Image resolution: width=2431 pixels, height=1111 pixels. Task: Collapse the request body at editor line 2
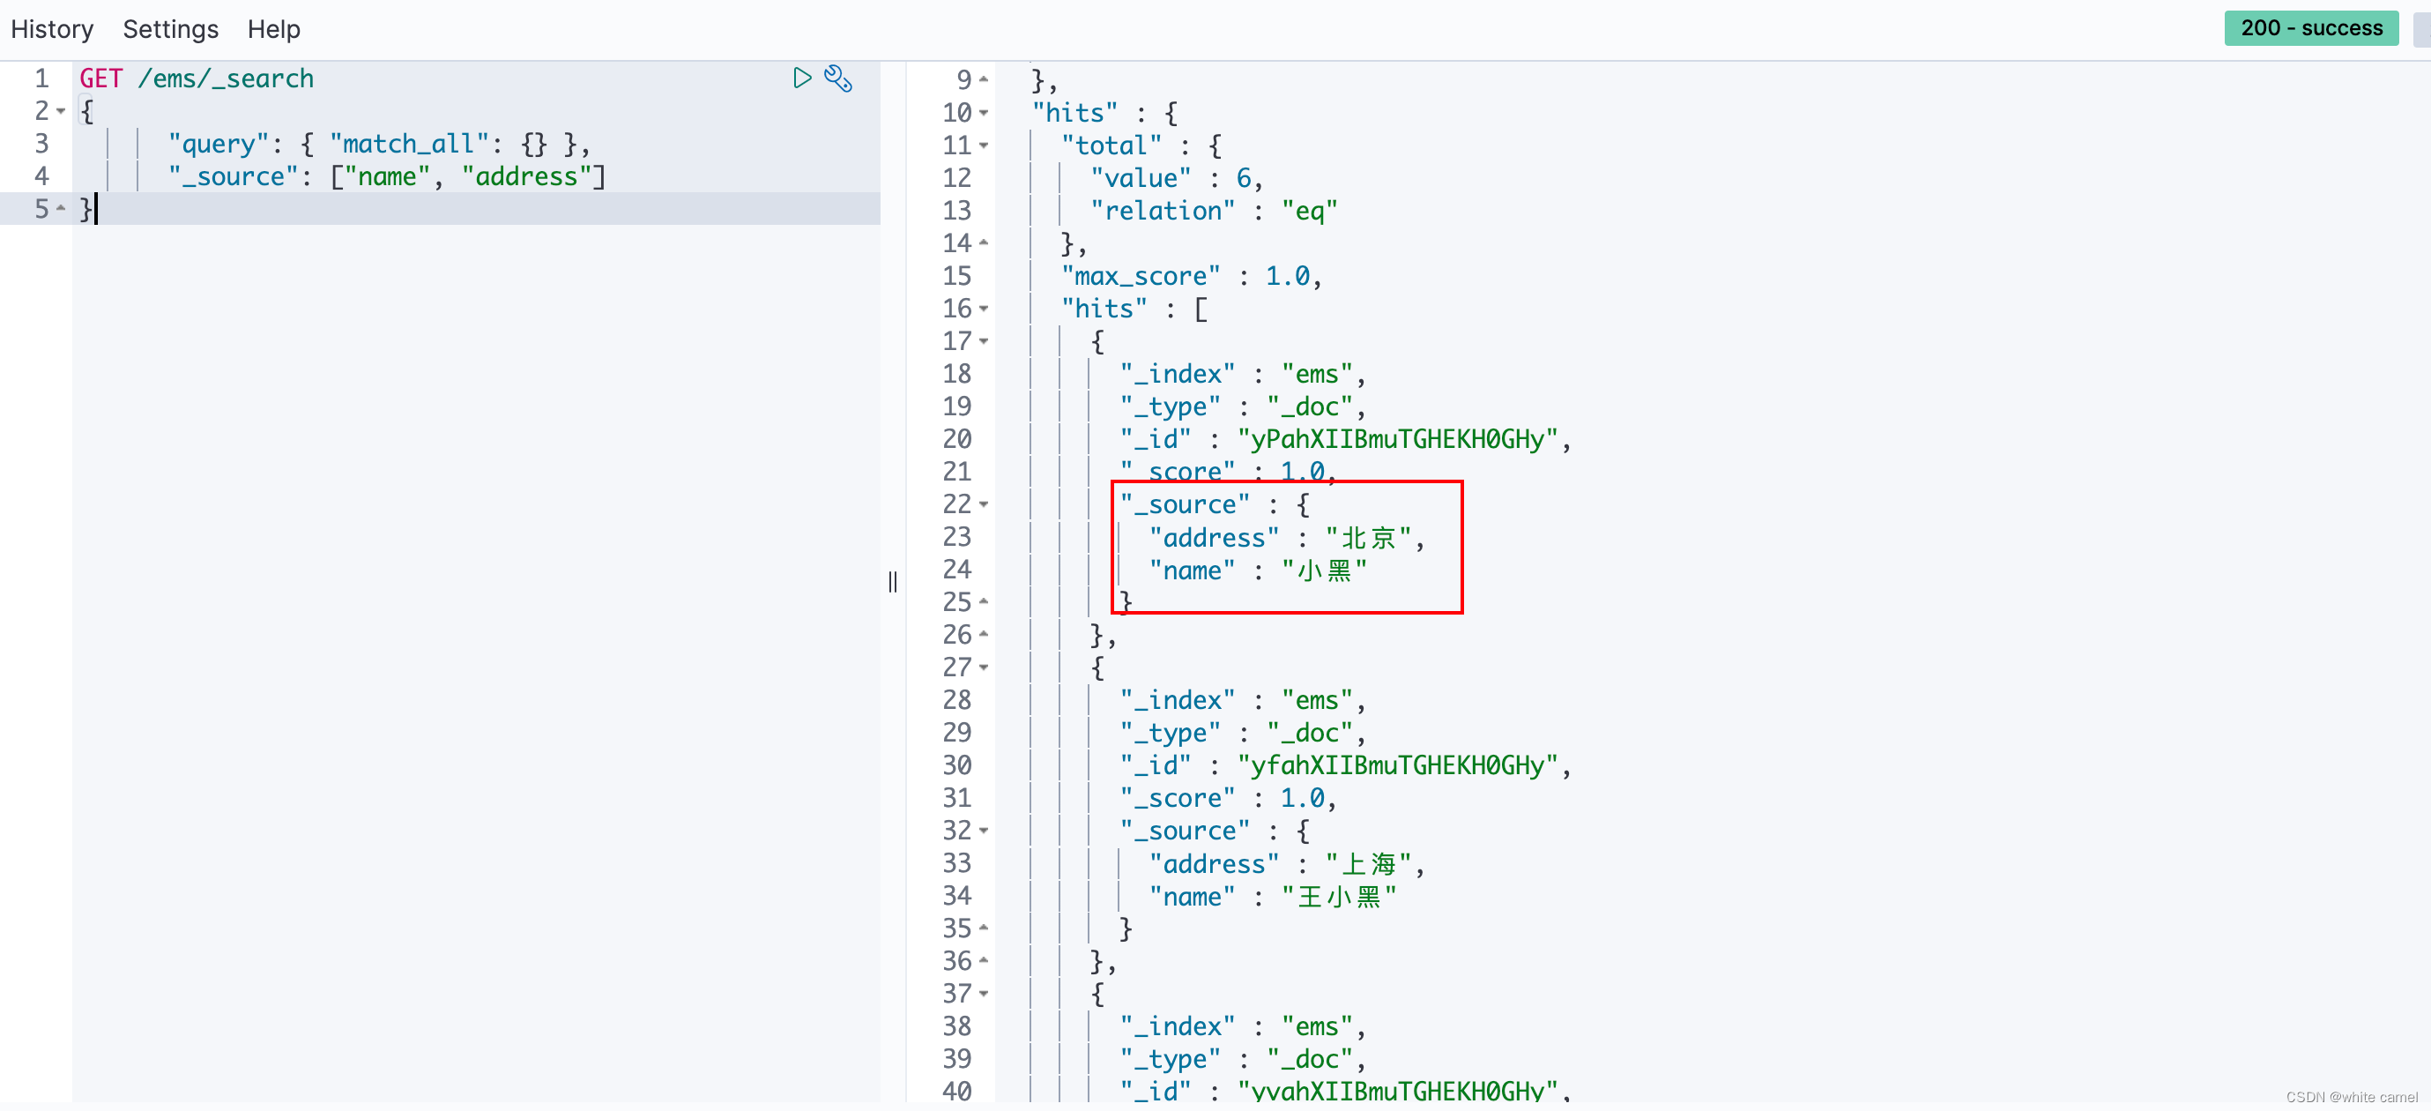tap(61, 111)
